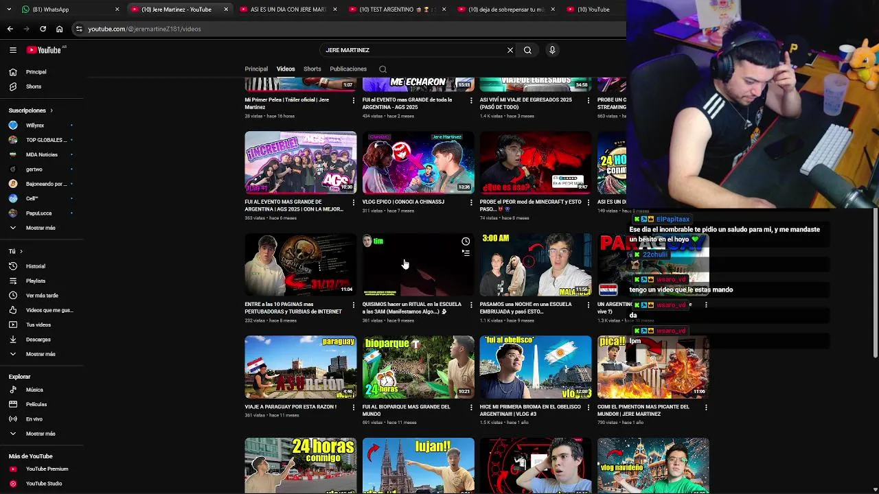Play the lujan video thumbnail
The height and width of the screenshot is (494, 879).
click(x=418, y=465)
